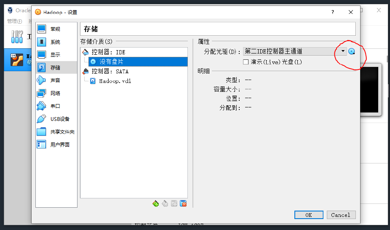
Task: Click the 串口 connector icon in sidebar
Action: 41,106
